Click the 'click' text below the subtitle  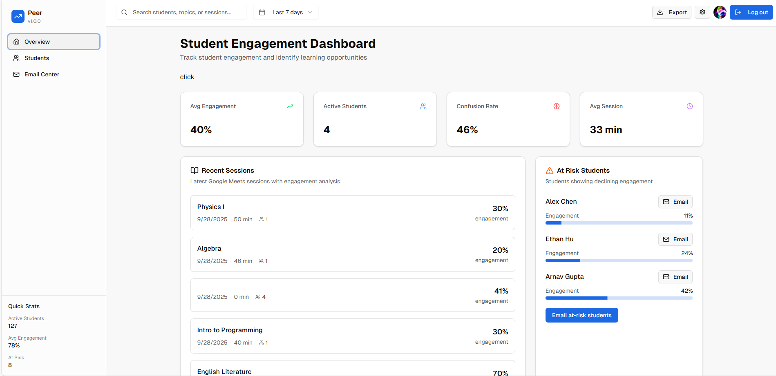tap(187, 77)
